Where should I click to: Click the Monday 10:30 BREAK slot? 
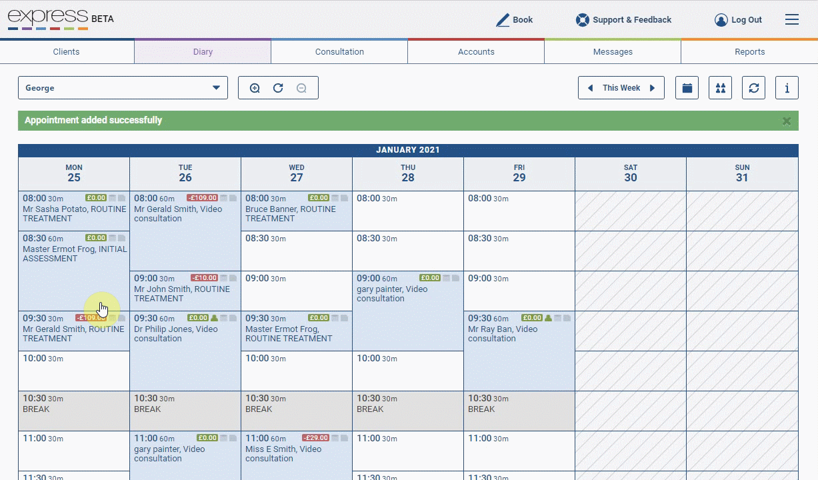click(x=74, y=411)
